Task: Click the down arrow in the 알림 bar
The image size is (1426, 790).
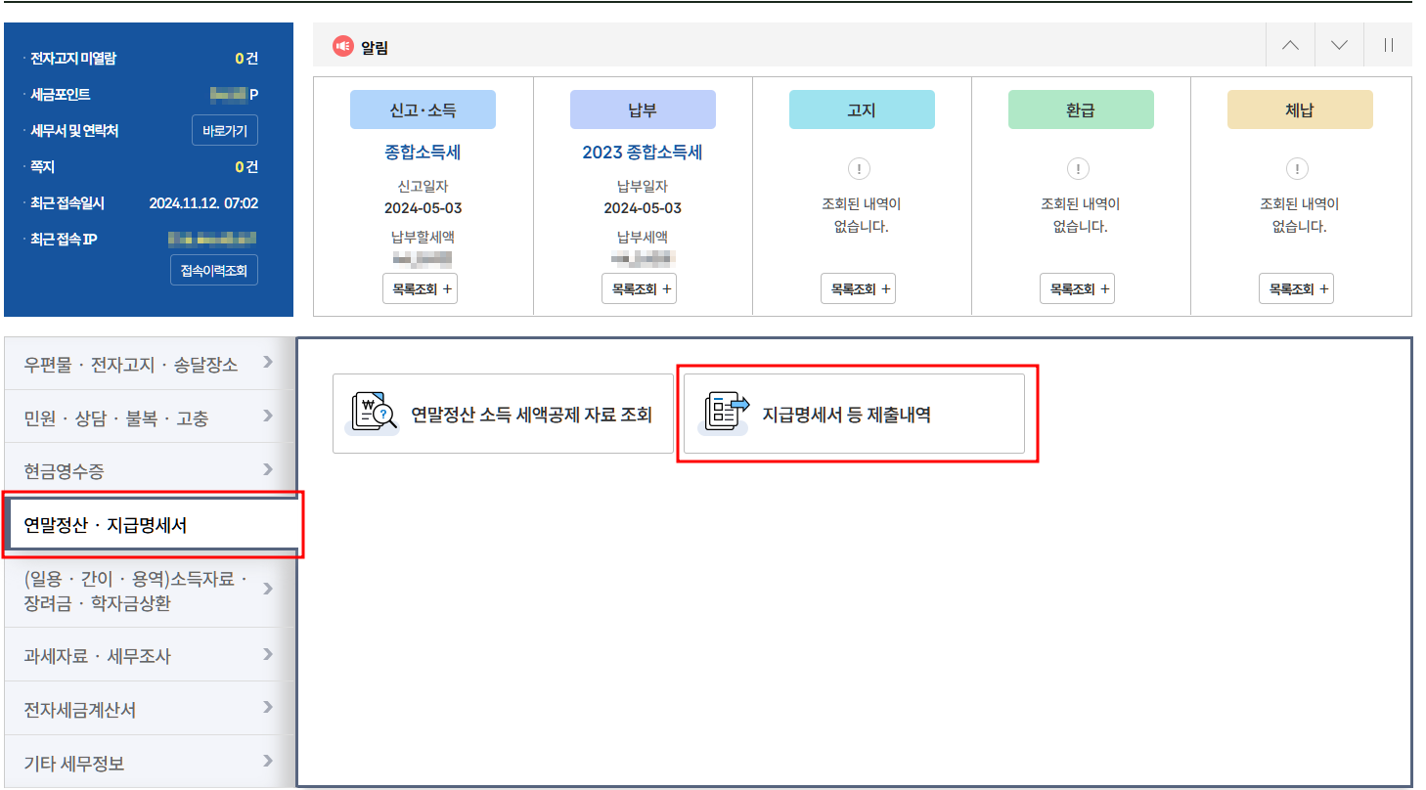Action: [x=1338, y=44]
